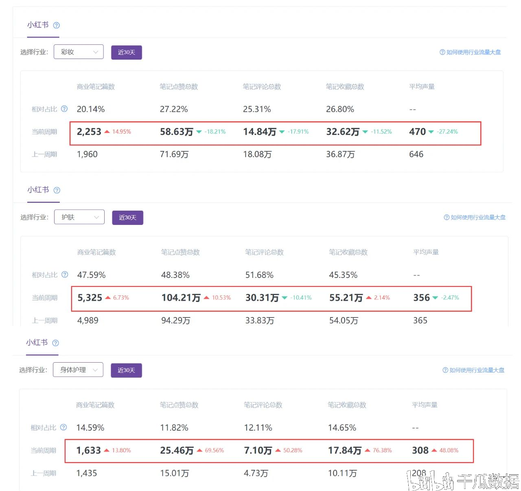Image resolution: width=521 pixels, height=491 pixels.
Task: Click 相对占比 help icon in 护肤 table
Action: point(65,275)
